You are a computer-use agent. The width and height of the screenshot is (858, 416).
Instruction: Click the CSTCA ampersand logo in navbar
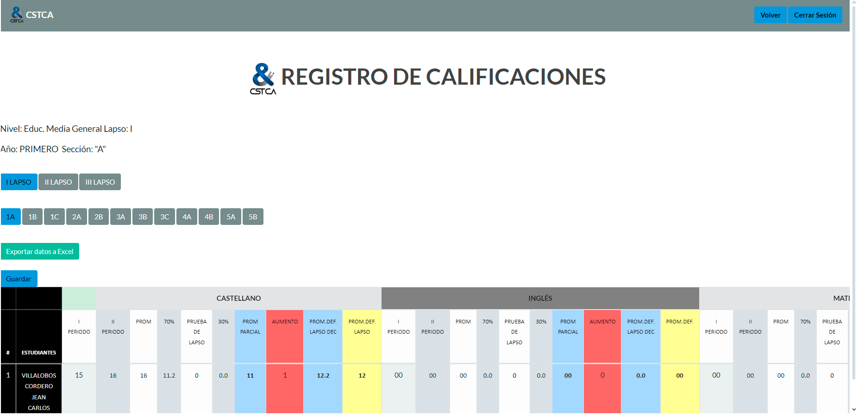[x=17, y=15]
